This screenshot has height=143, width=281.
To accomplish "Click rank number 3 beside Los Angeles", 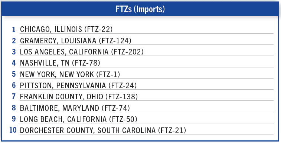I will click(x=14, y=51).
